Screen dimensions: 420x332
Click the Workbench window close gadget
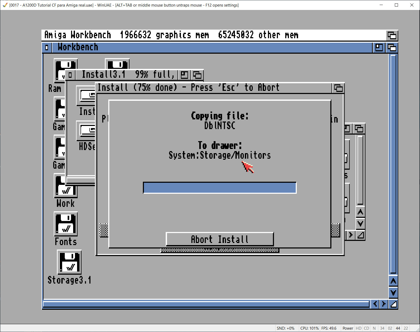coord(47,47)
